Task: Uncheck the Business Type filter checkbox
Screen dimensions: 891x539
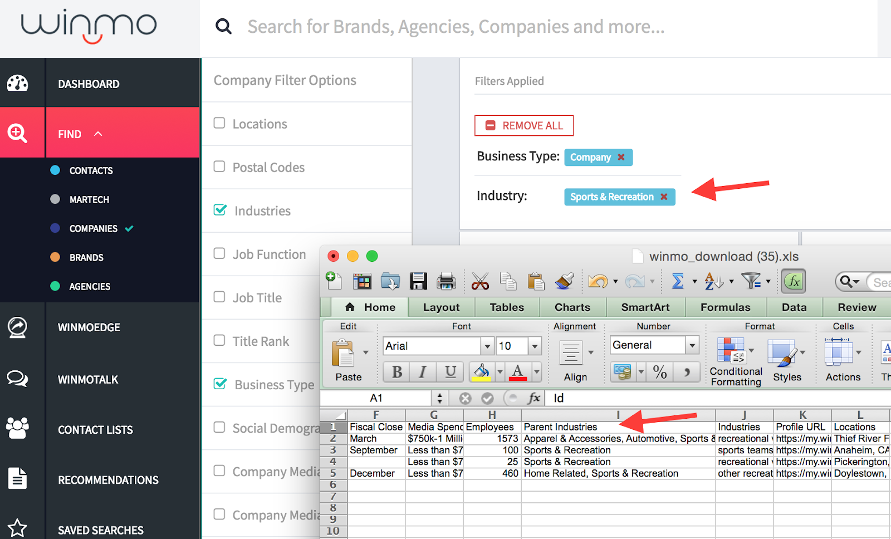Action: click(220, 383)
